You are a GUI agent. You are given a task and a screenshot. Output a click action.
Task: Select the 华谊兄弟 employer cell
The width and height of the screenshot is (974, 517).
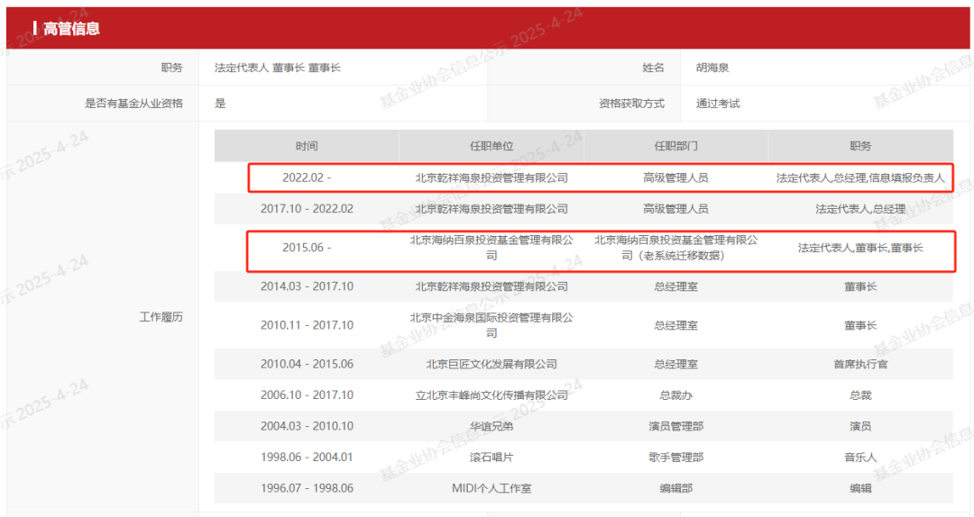click(492, 426)
